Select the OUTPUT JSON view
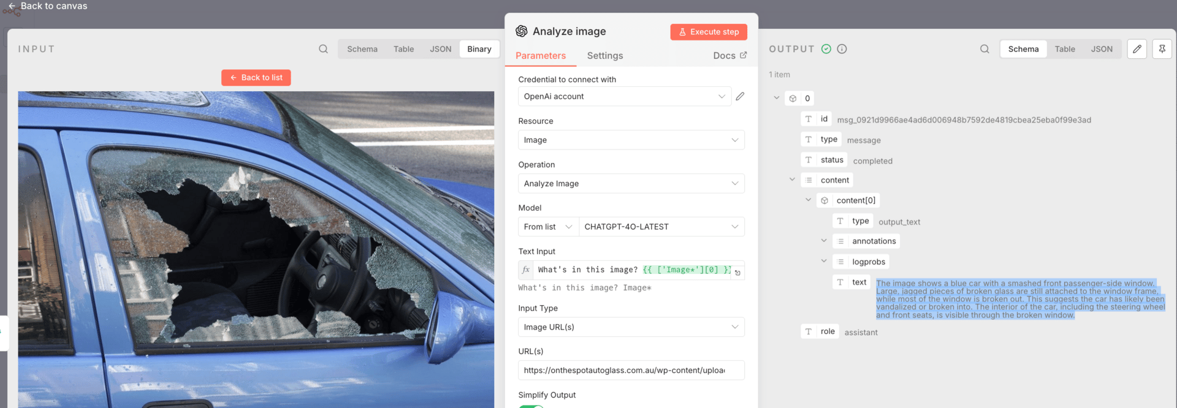 (1102, 49)
